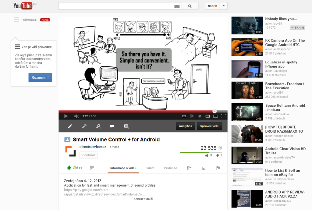This screenshot has width=312, height=210.
Task: Click the progress bar scrubber handle
Action: pyautogui.click(x=214, y=111)
